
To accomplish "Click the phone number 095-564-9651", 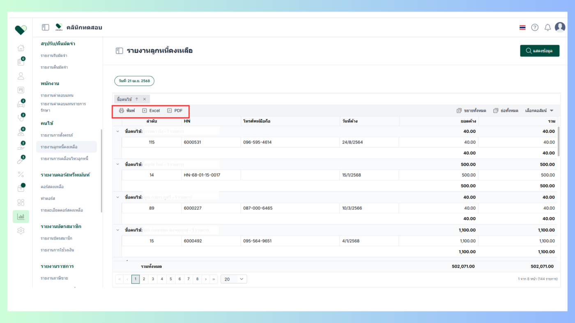I will point(257,241).
